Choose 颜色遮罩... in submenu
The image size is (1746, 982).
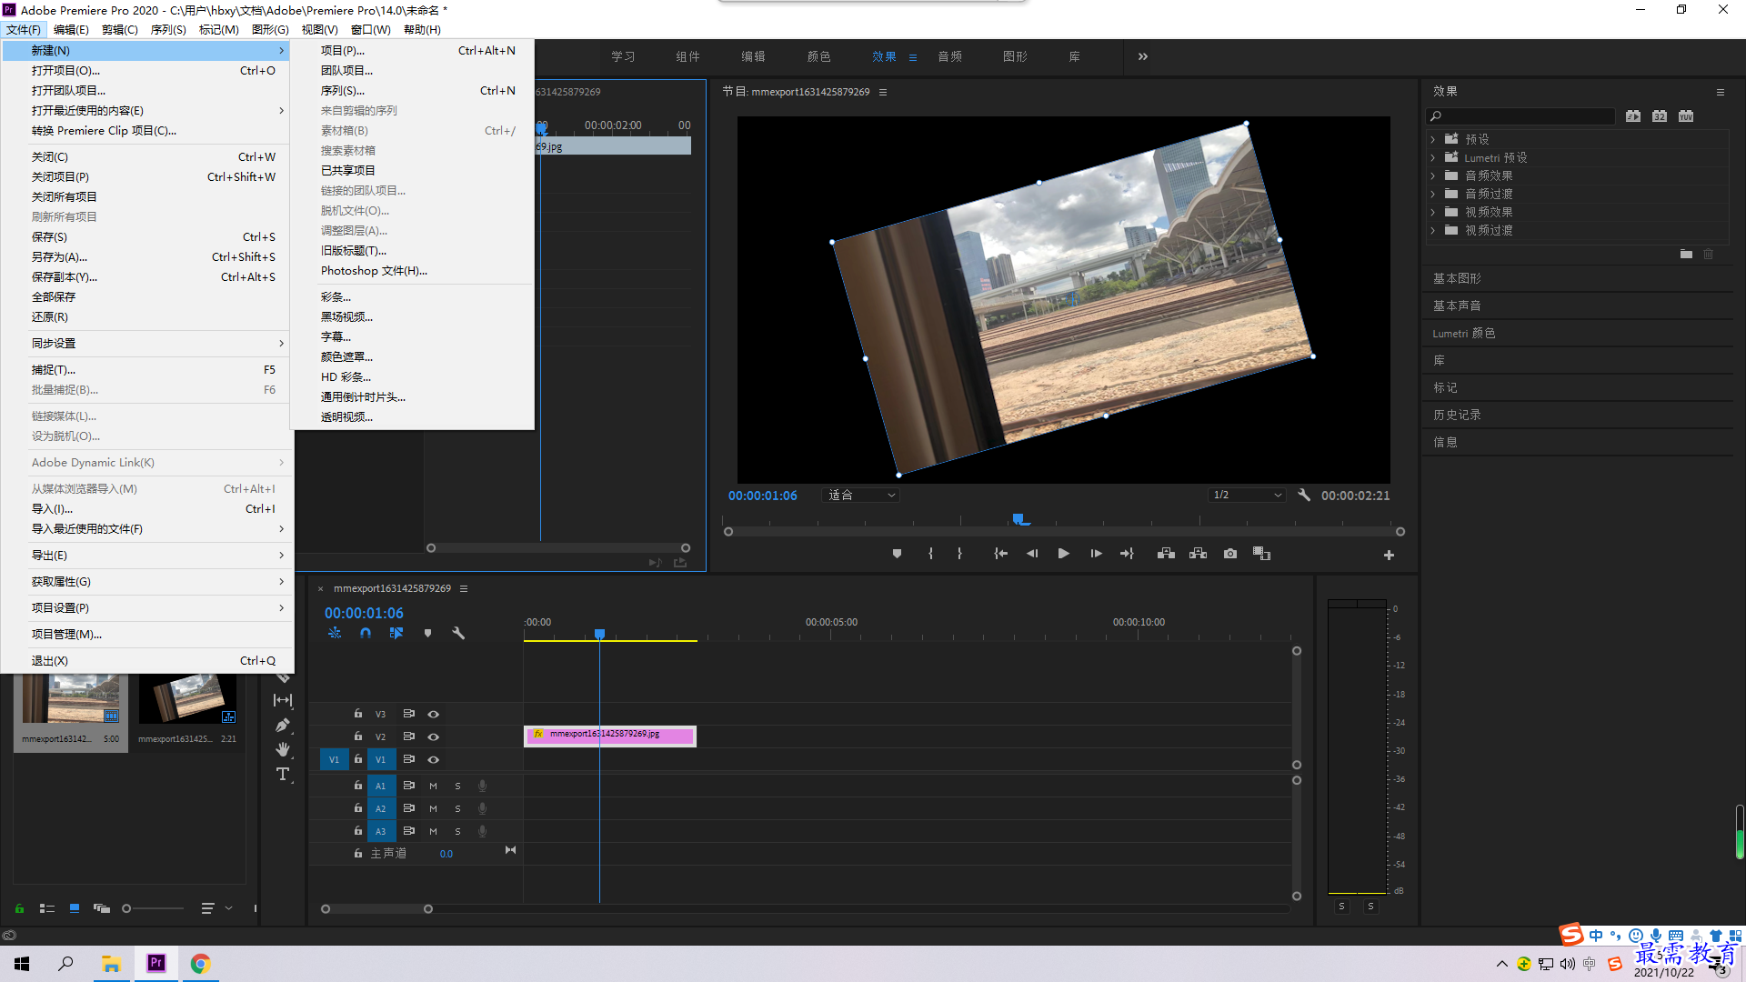click(413, 356)
